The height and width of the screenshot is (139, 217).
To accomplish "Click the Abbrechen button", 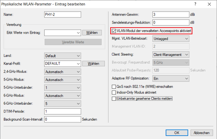I will point(202,133).
